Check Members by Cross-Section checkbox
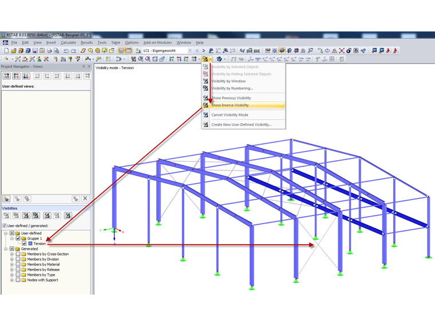Screen dimensions: 435x326 (18, 254)
